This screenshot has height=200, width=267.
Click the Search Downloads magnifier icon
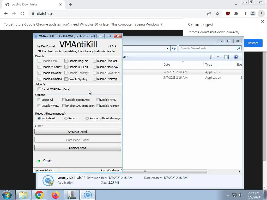(x=238, y=48)
